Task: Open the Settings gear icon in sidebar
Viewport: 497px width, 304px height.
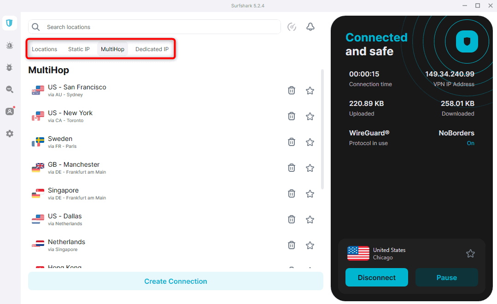Action: tap(10, 134)
